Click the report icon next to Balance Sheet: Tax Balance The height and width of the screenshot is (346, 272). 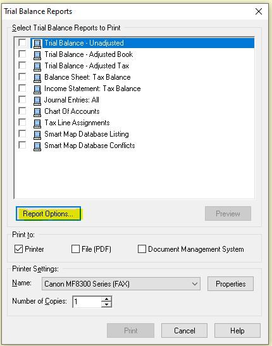(x=37, y=78)
